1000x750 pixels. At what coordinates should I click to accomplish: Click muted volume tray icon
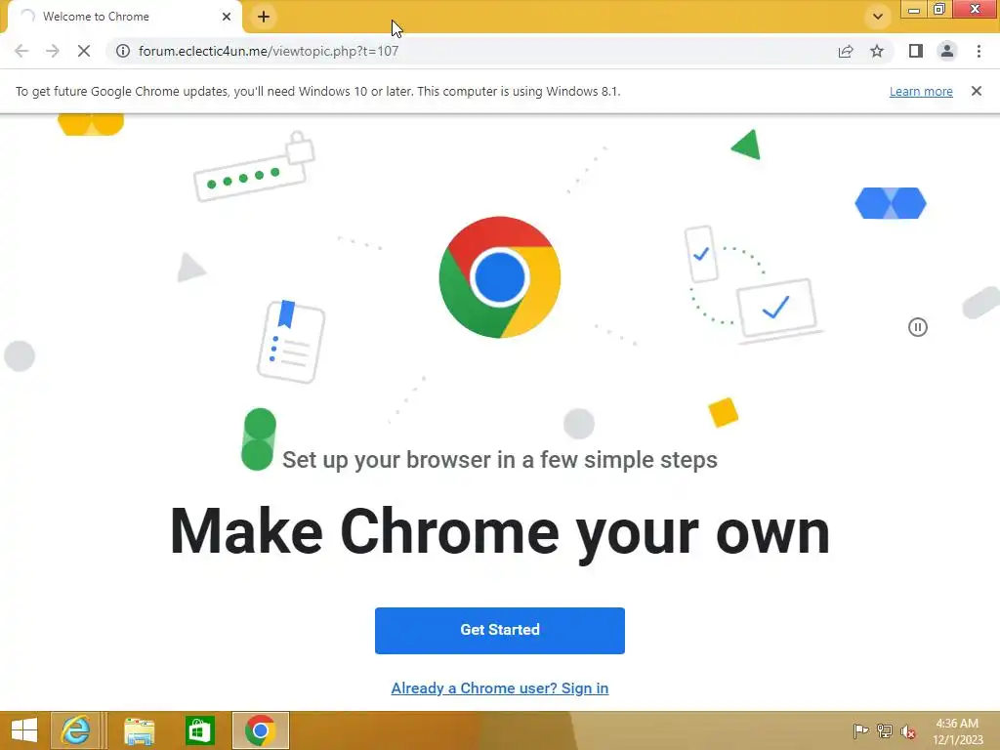pyautogui.click(x=908, y=731)
